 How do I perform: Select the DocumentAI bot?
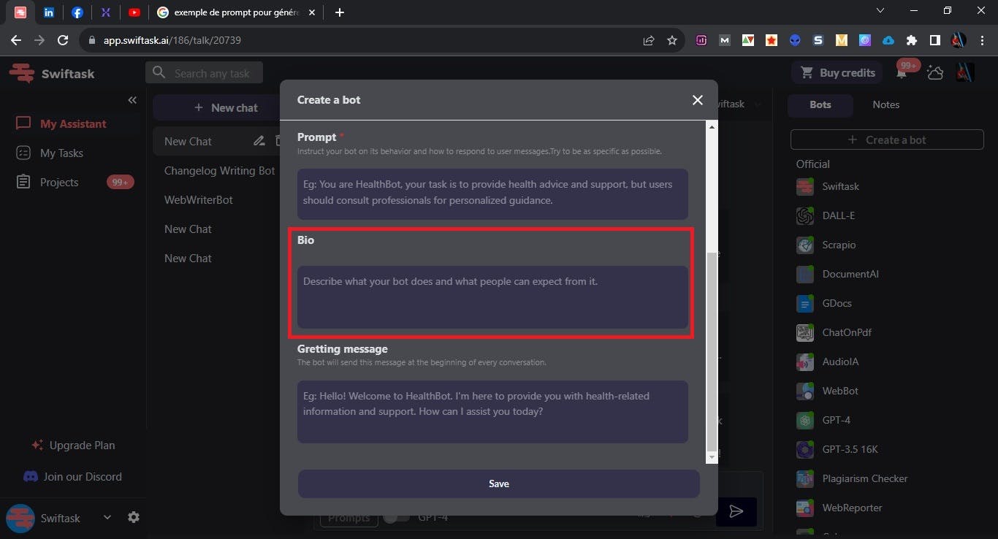(x=837, y=274)
